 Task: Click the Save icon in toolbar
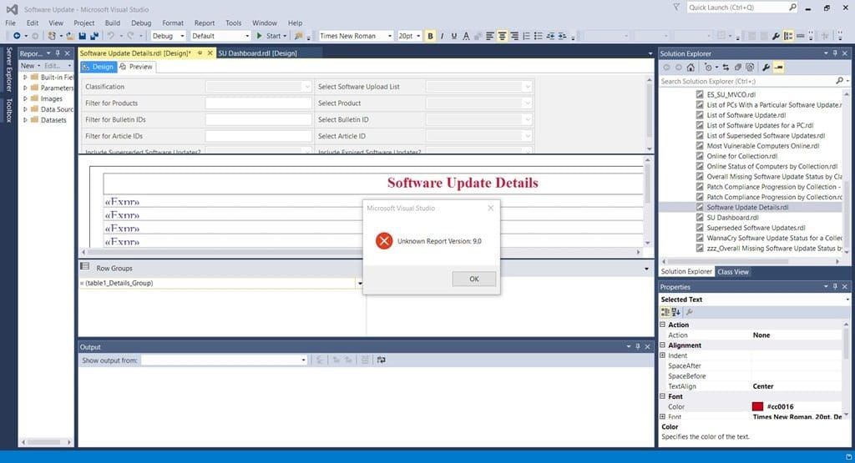(x=83, y=36)
